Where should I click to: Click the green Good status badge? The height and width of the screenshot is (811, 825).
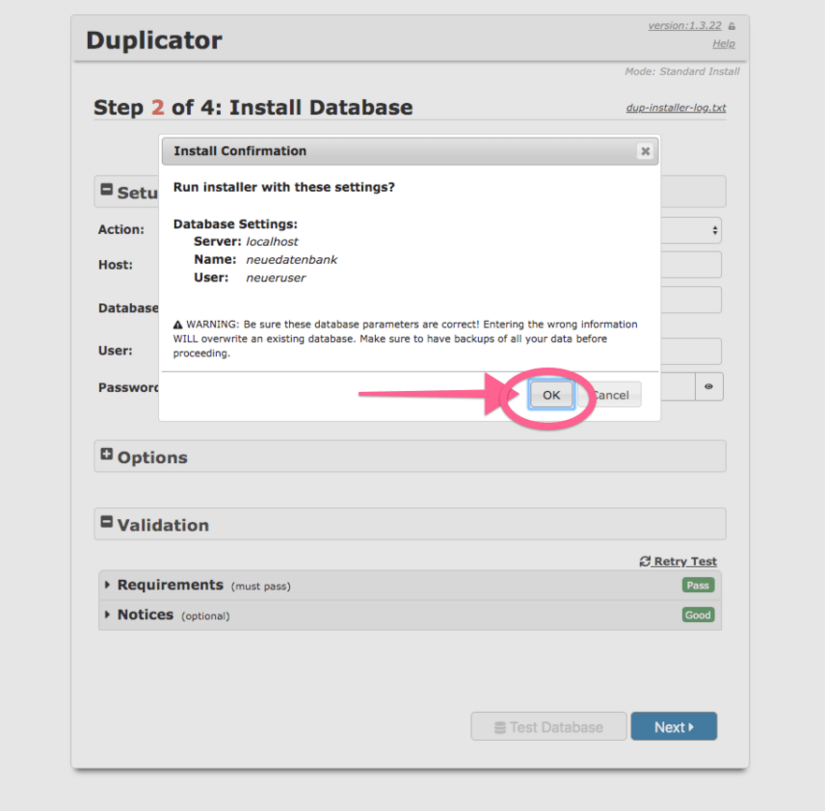(698, 615)
